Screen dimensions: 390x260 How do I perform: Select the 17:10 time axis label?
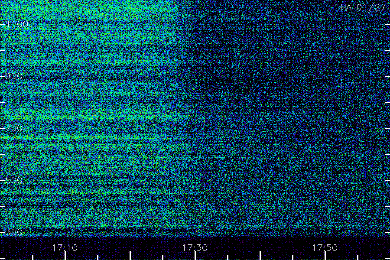[x=65, y=248]
